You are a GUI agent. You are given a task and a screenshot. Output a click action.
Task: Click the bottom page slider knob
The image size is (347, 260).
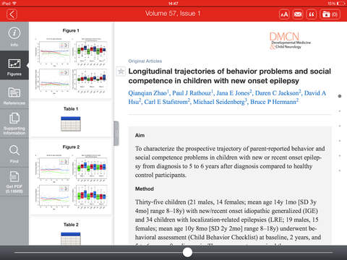pyautogui.click(x=187, y=252)
